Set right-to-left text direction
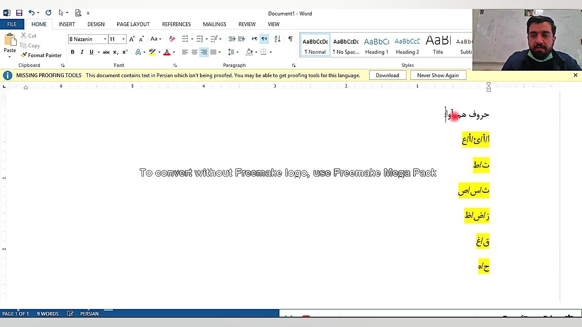Image resolution: width=582 pixels, height=327 pixels. click(264, 39)
